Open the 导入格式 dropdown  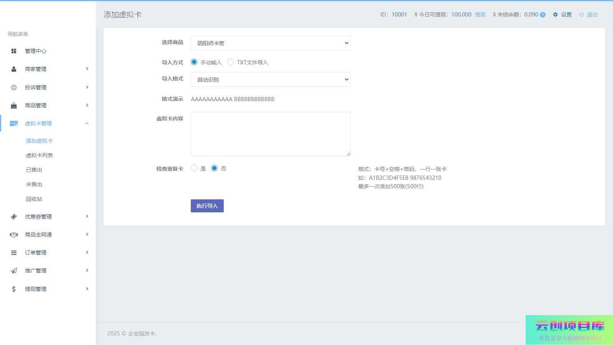[x=270, y=79]
